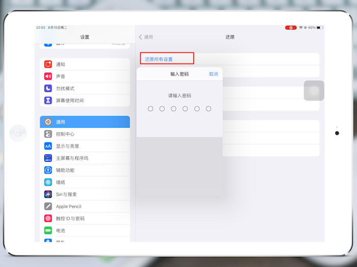Tap the 22:02 clock in status bar
This screenshot has width=357, height=267.
[40, 27]
